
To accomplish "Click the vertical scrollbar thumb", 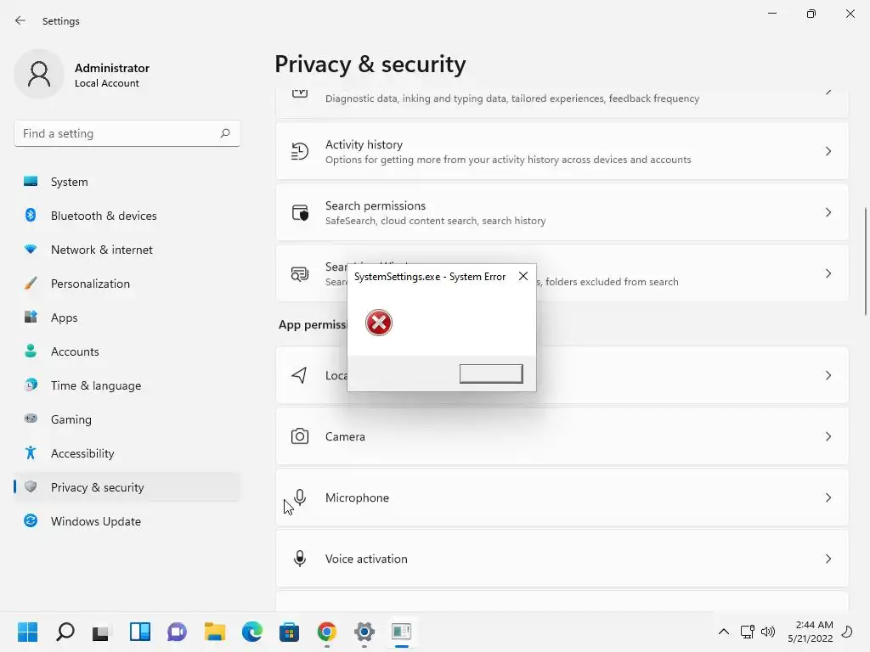I will [x=866, y=259].
